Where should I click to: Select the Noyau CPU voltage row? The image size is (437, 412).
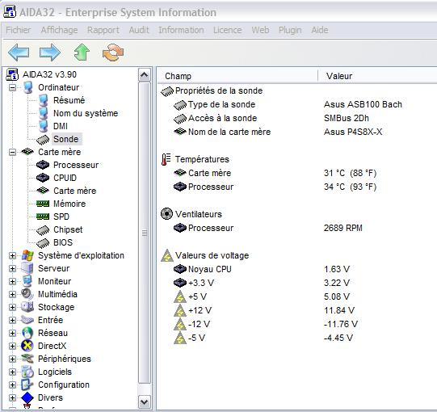pyautogui.click(x=297, y=269)
